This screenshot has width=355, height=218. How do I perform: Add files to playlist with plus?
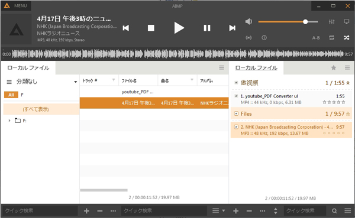(x=236, y=211)
